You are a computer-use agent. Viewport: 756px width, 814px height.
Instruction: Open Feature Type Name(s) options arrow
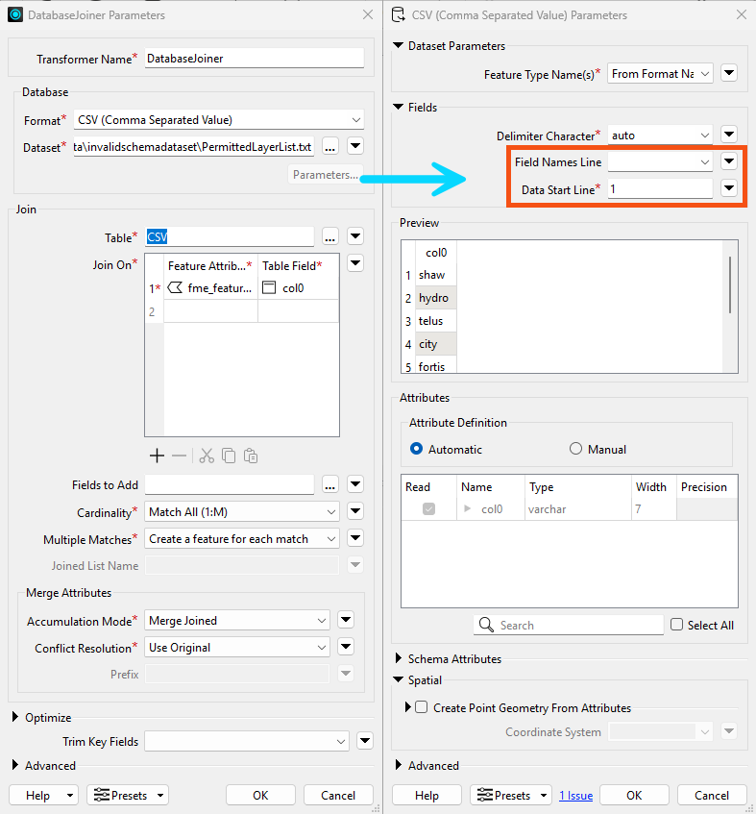tap(729, 73)
